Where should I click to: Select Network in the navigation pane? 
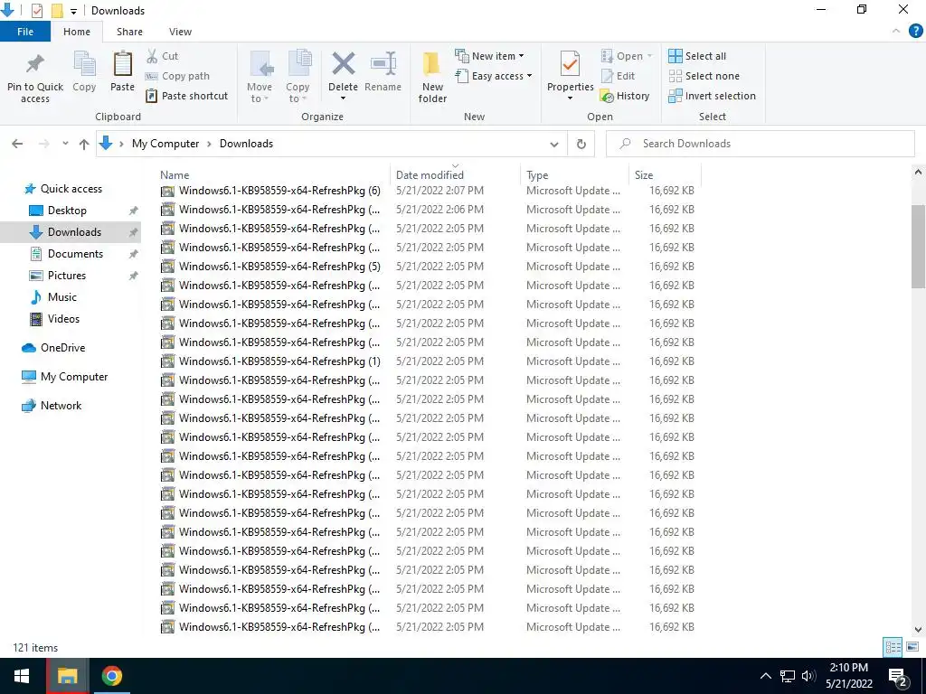[x=61, y=406]
